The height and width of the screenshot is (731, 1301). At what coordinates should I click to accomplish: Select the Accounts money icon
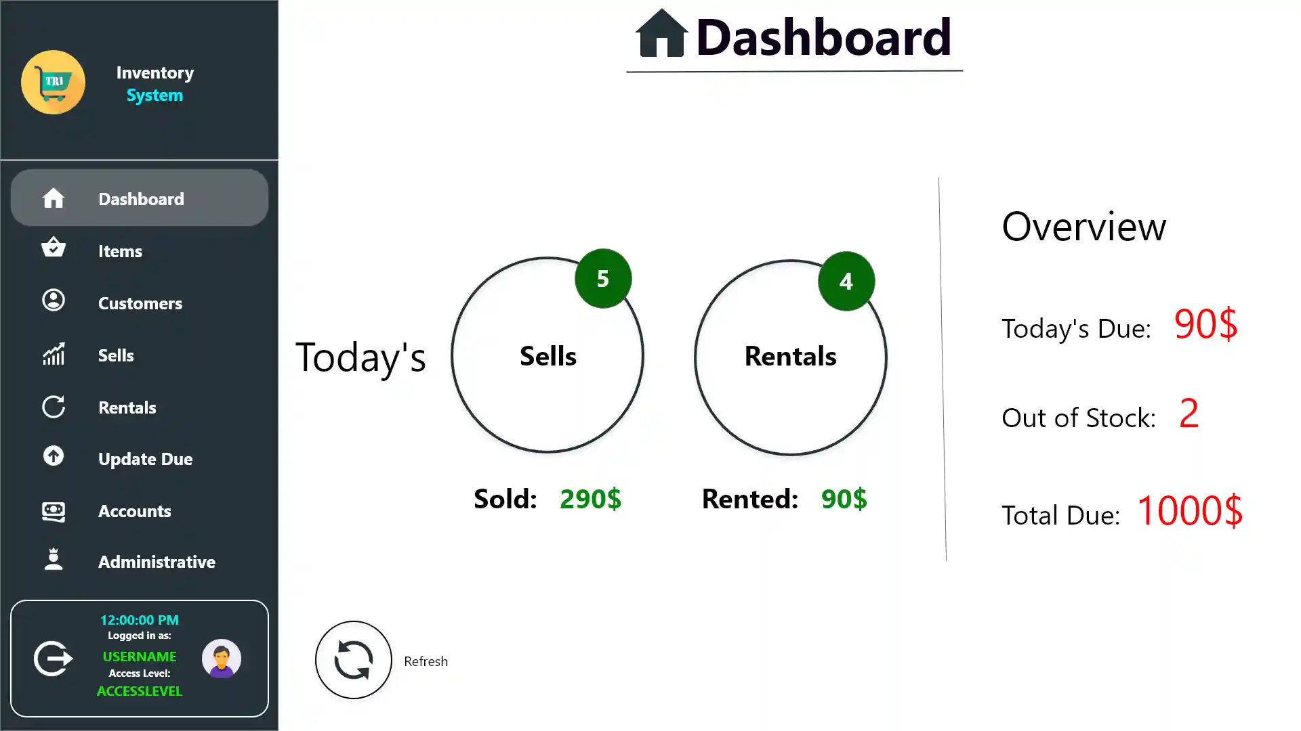pyautogui.click(x=53, y=512)
